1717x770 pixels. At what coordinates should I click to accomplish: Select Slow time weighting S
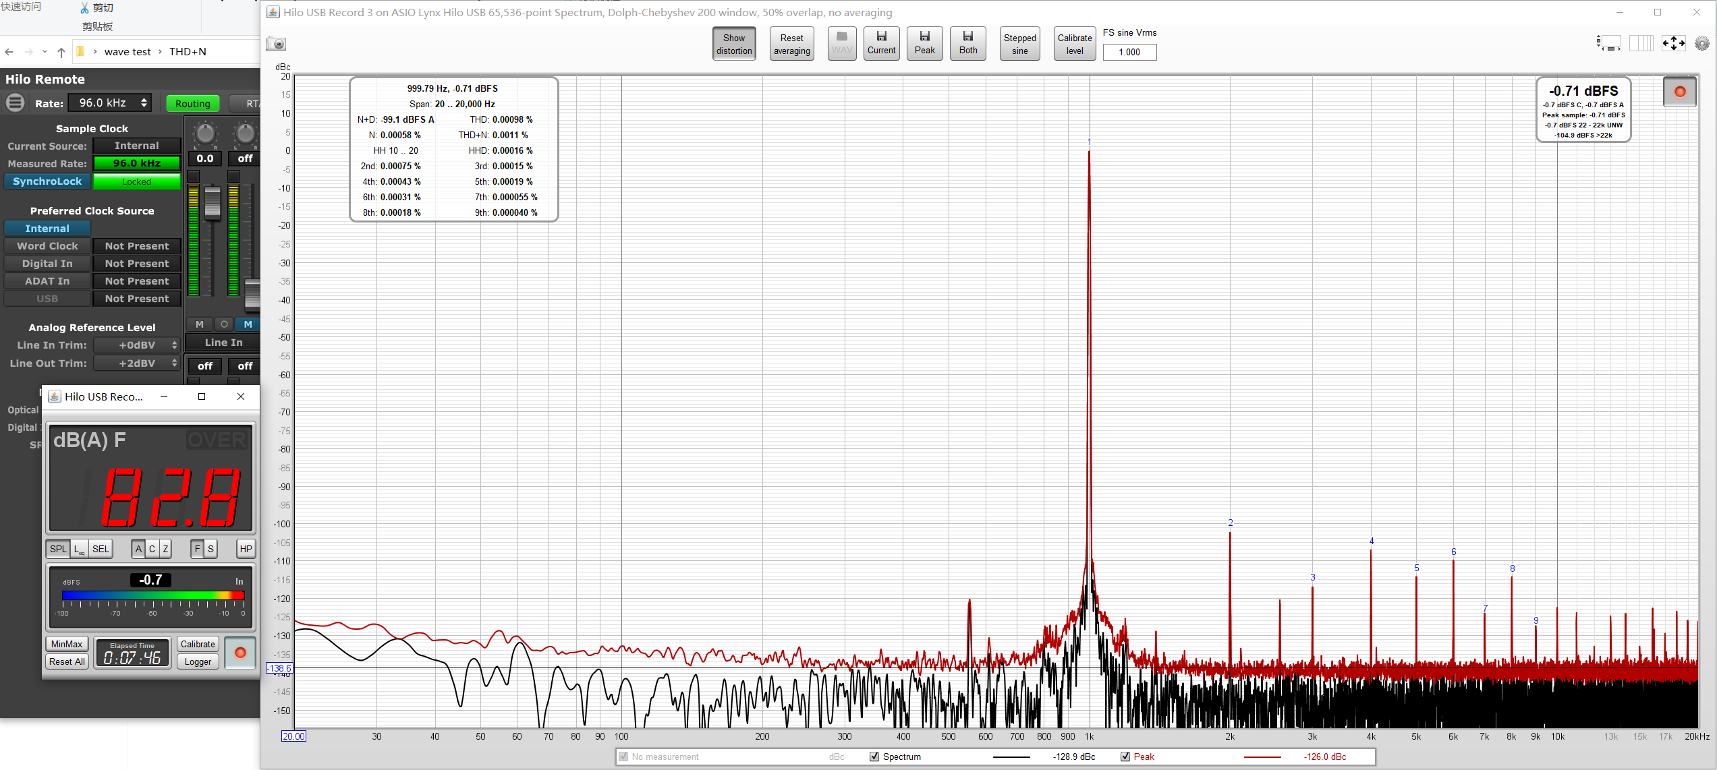(210, 549)
